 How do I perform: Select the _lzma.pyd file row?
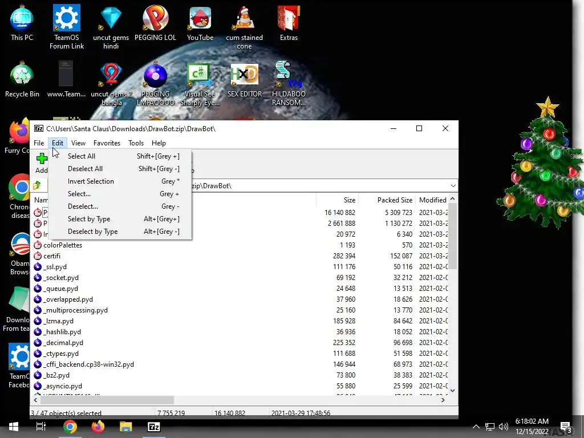pos(241,321)
